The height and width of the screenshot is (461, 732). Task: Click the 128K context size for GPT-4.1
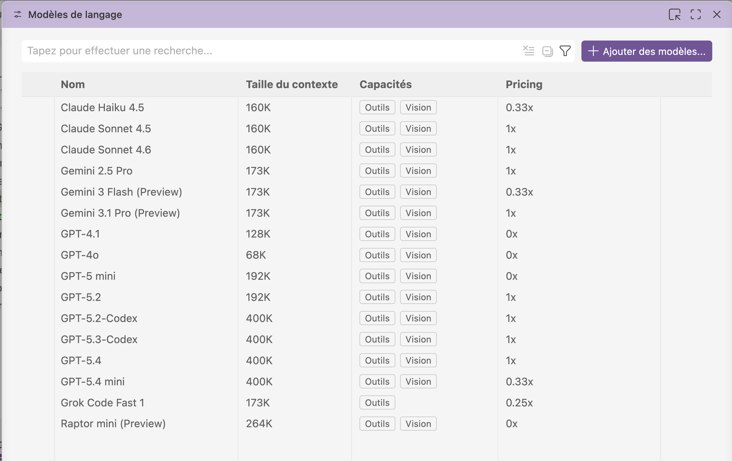point(258,234)
